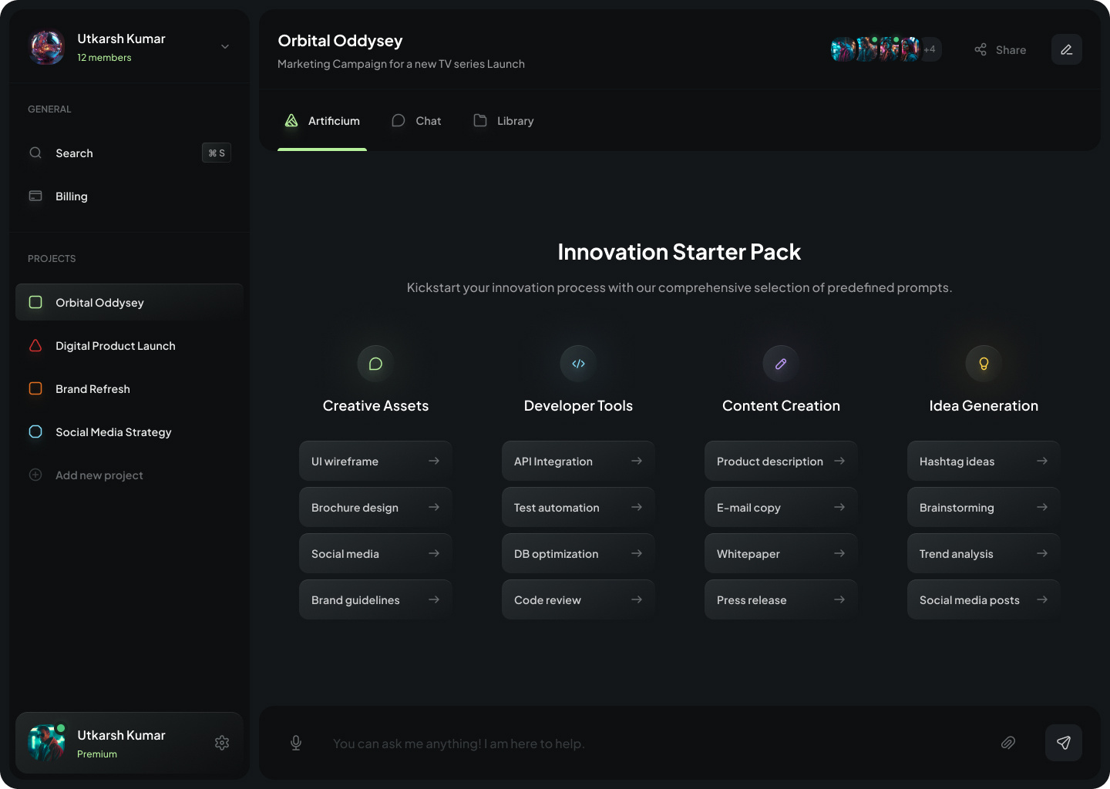1110x789 pixels.
Task: Open the Search icon in the sidebar
Action: coord(35,153)
